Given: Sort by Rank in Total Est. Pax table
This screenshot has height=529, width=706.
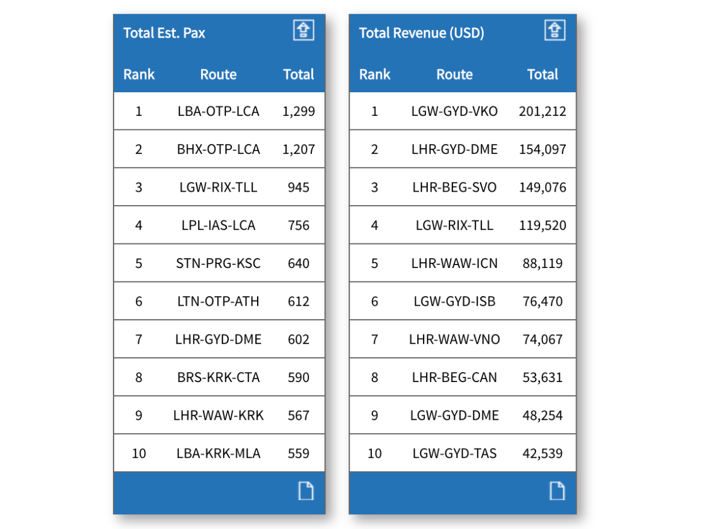Looking at the screenshot, I should point(139,75).
